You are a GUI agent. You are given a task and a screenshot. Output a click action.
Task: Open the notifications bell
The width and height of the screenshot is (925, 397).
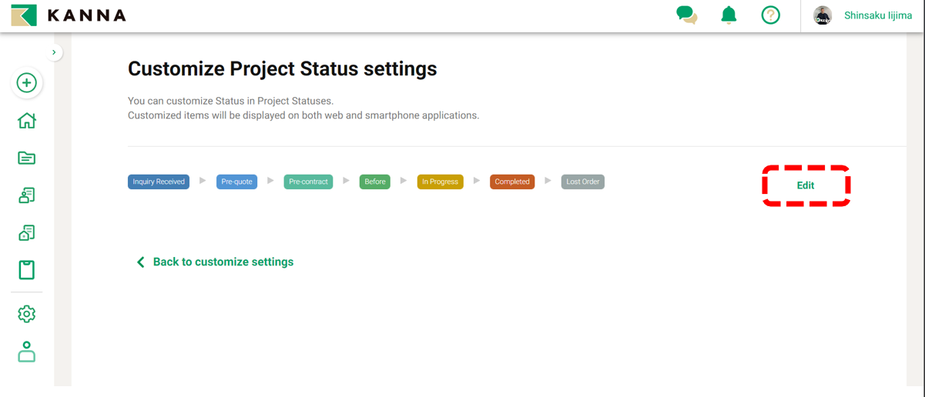[x=729, y=15]
